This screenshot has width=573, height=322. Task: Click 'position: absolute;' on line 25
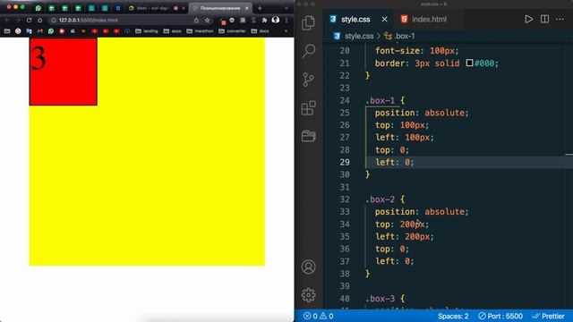[x=422, y=113]
